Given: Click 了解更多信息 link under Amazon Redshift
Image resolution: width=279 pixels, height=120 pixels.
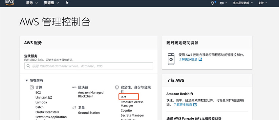Looking at the screenshot, I should [183, 105].
